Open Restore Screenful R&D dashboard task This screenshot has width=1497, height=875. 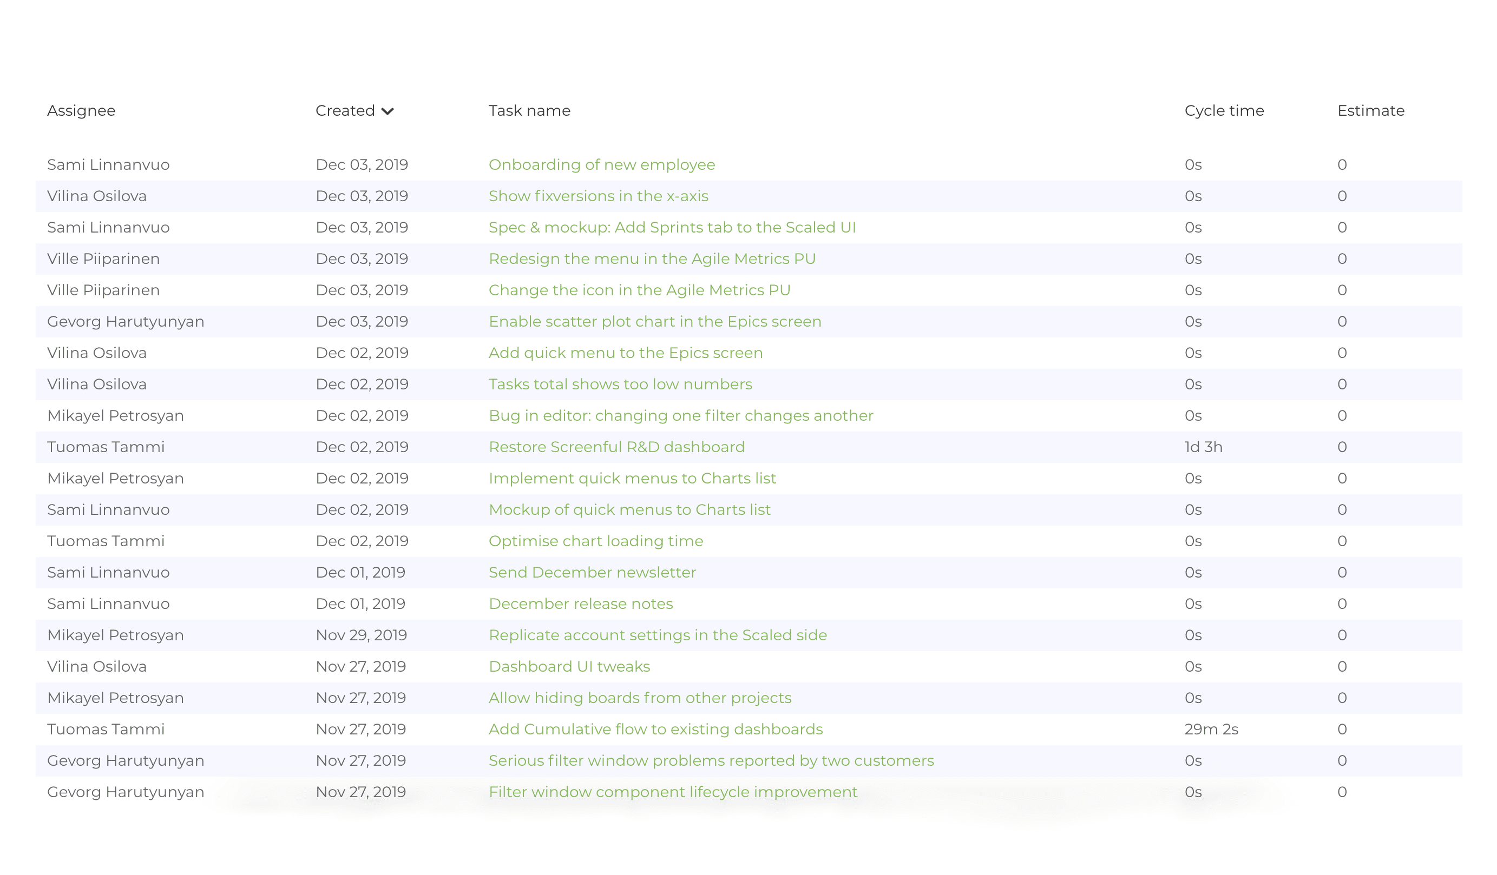pyautogui.click(x=616, y=446)
